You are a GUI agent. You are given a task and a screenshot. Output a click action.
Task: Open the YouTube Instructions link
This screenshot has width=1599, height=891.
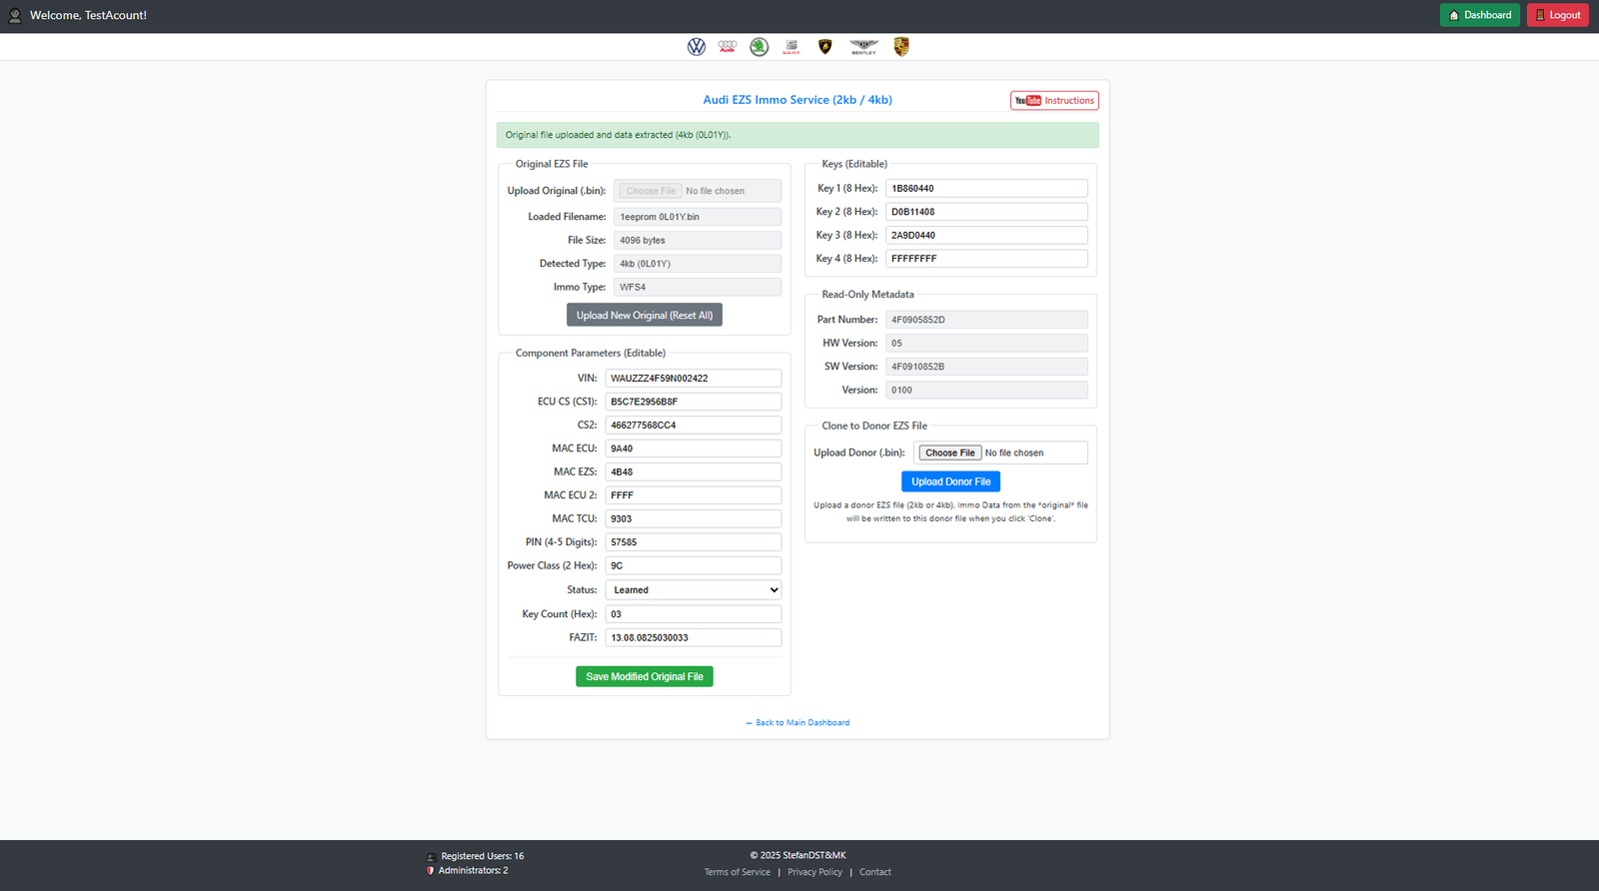(1054, 101)
